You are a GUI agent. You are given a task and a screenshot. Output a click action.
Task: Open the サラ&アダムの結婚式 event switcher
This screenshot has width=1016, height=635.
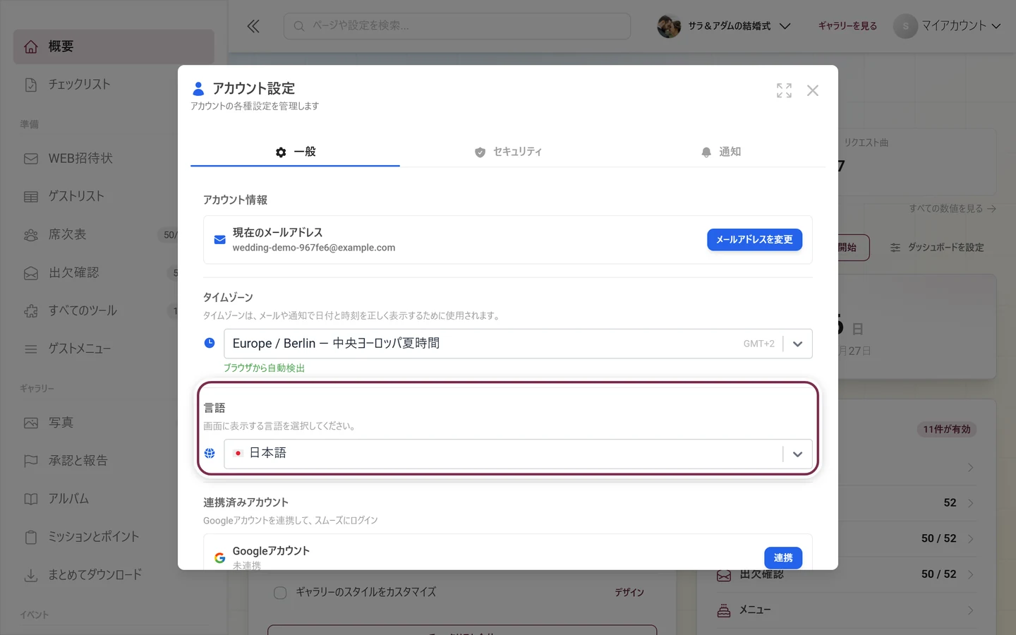(x=724, y=26)
